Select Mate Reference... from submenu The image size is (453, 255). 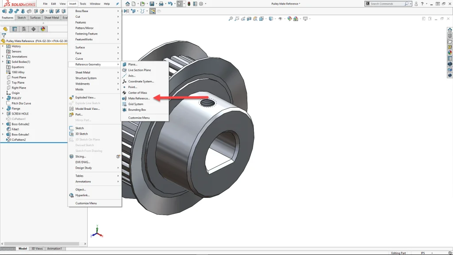pyautogui.click(x=139, y=98)
